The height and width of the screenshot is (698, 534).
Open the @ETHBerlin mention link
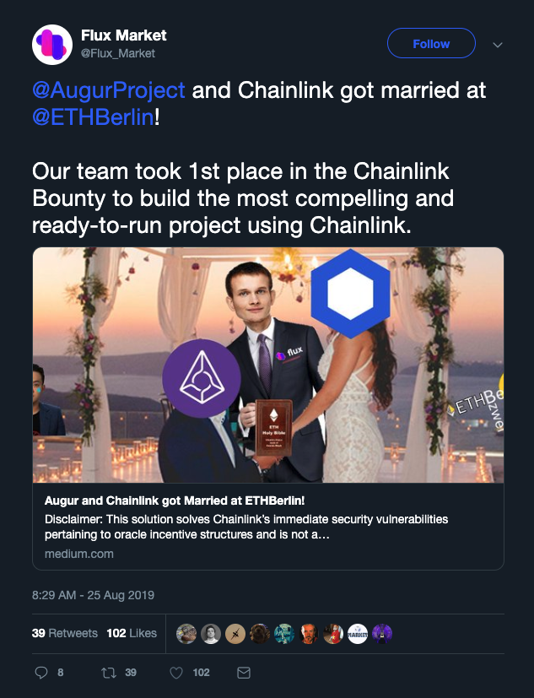pyautogui.click(x=93, y=117)
